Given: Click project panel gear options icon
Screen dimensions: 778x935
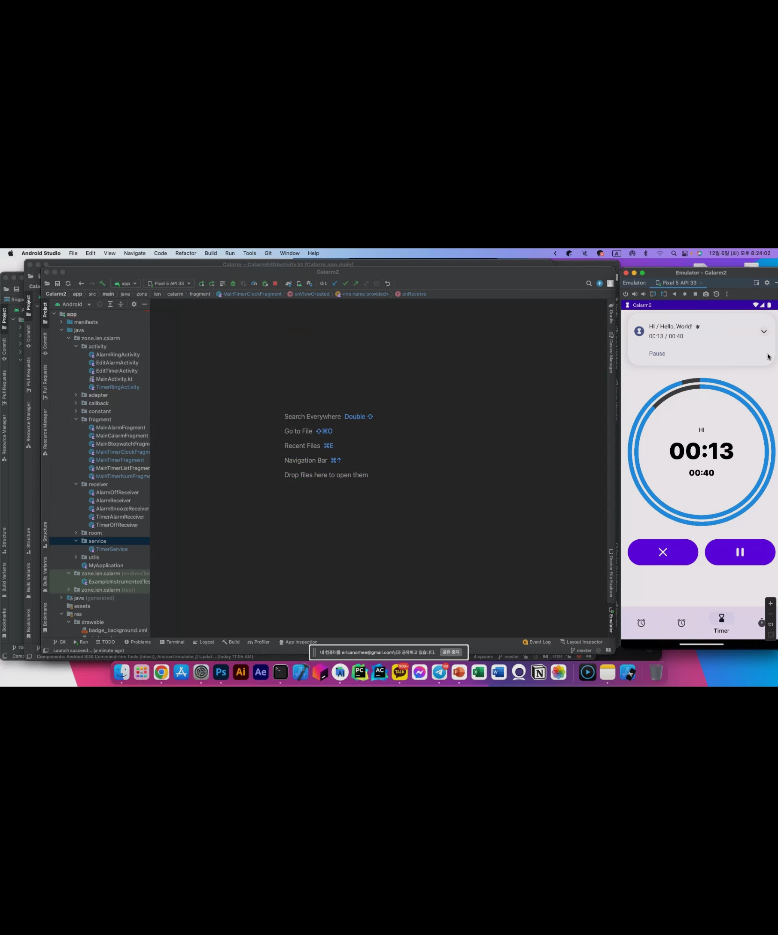Looking at the screenshot, I should 134,304.
